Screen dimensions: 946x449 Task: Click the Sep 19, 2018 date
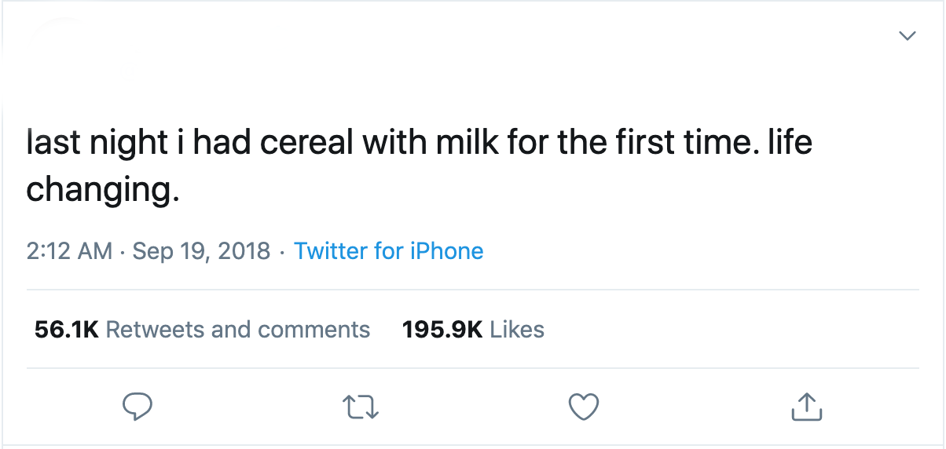(201, 251)
